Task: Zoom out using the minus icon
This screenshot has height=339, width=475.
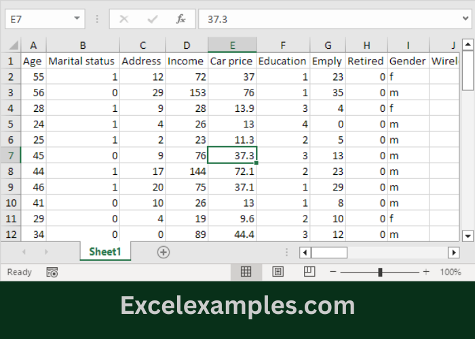Action: [332, 272]
